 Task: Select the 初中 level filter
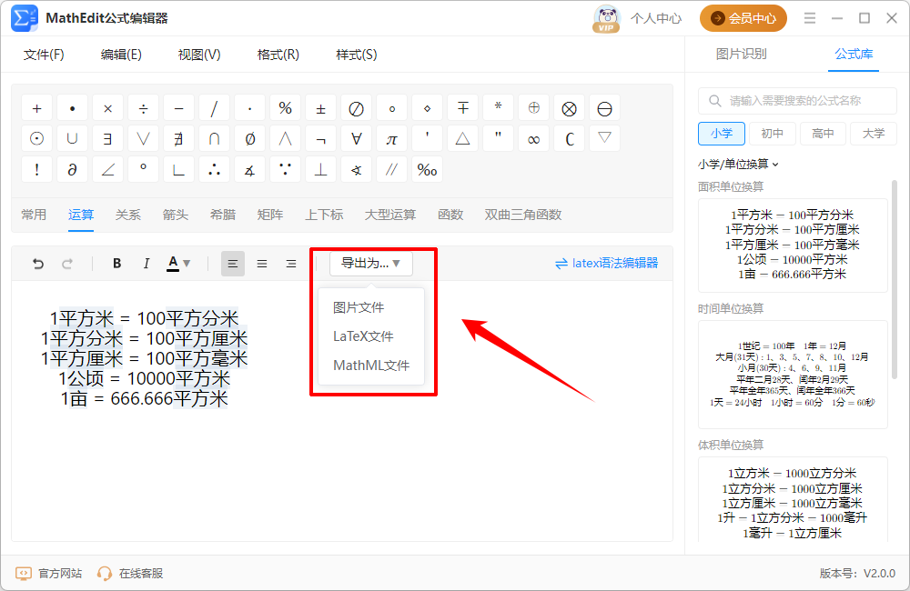click(772, 134)
